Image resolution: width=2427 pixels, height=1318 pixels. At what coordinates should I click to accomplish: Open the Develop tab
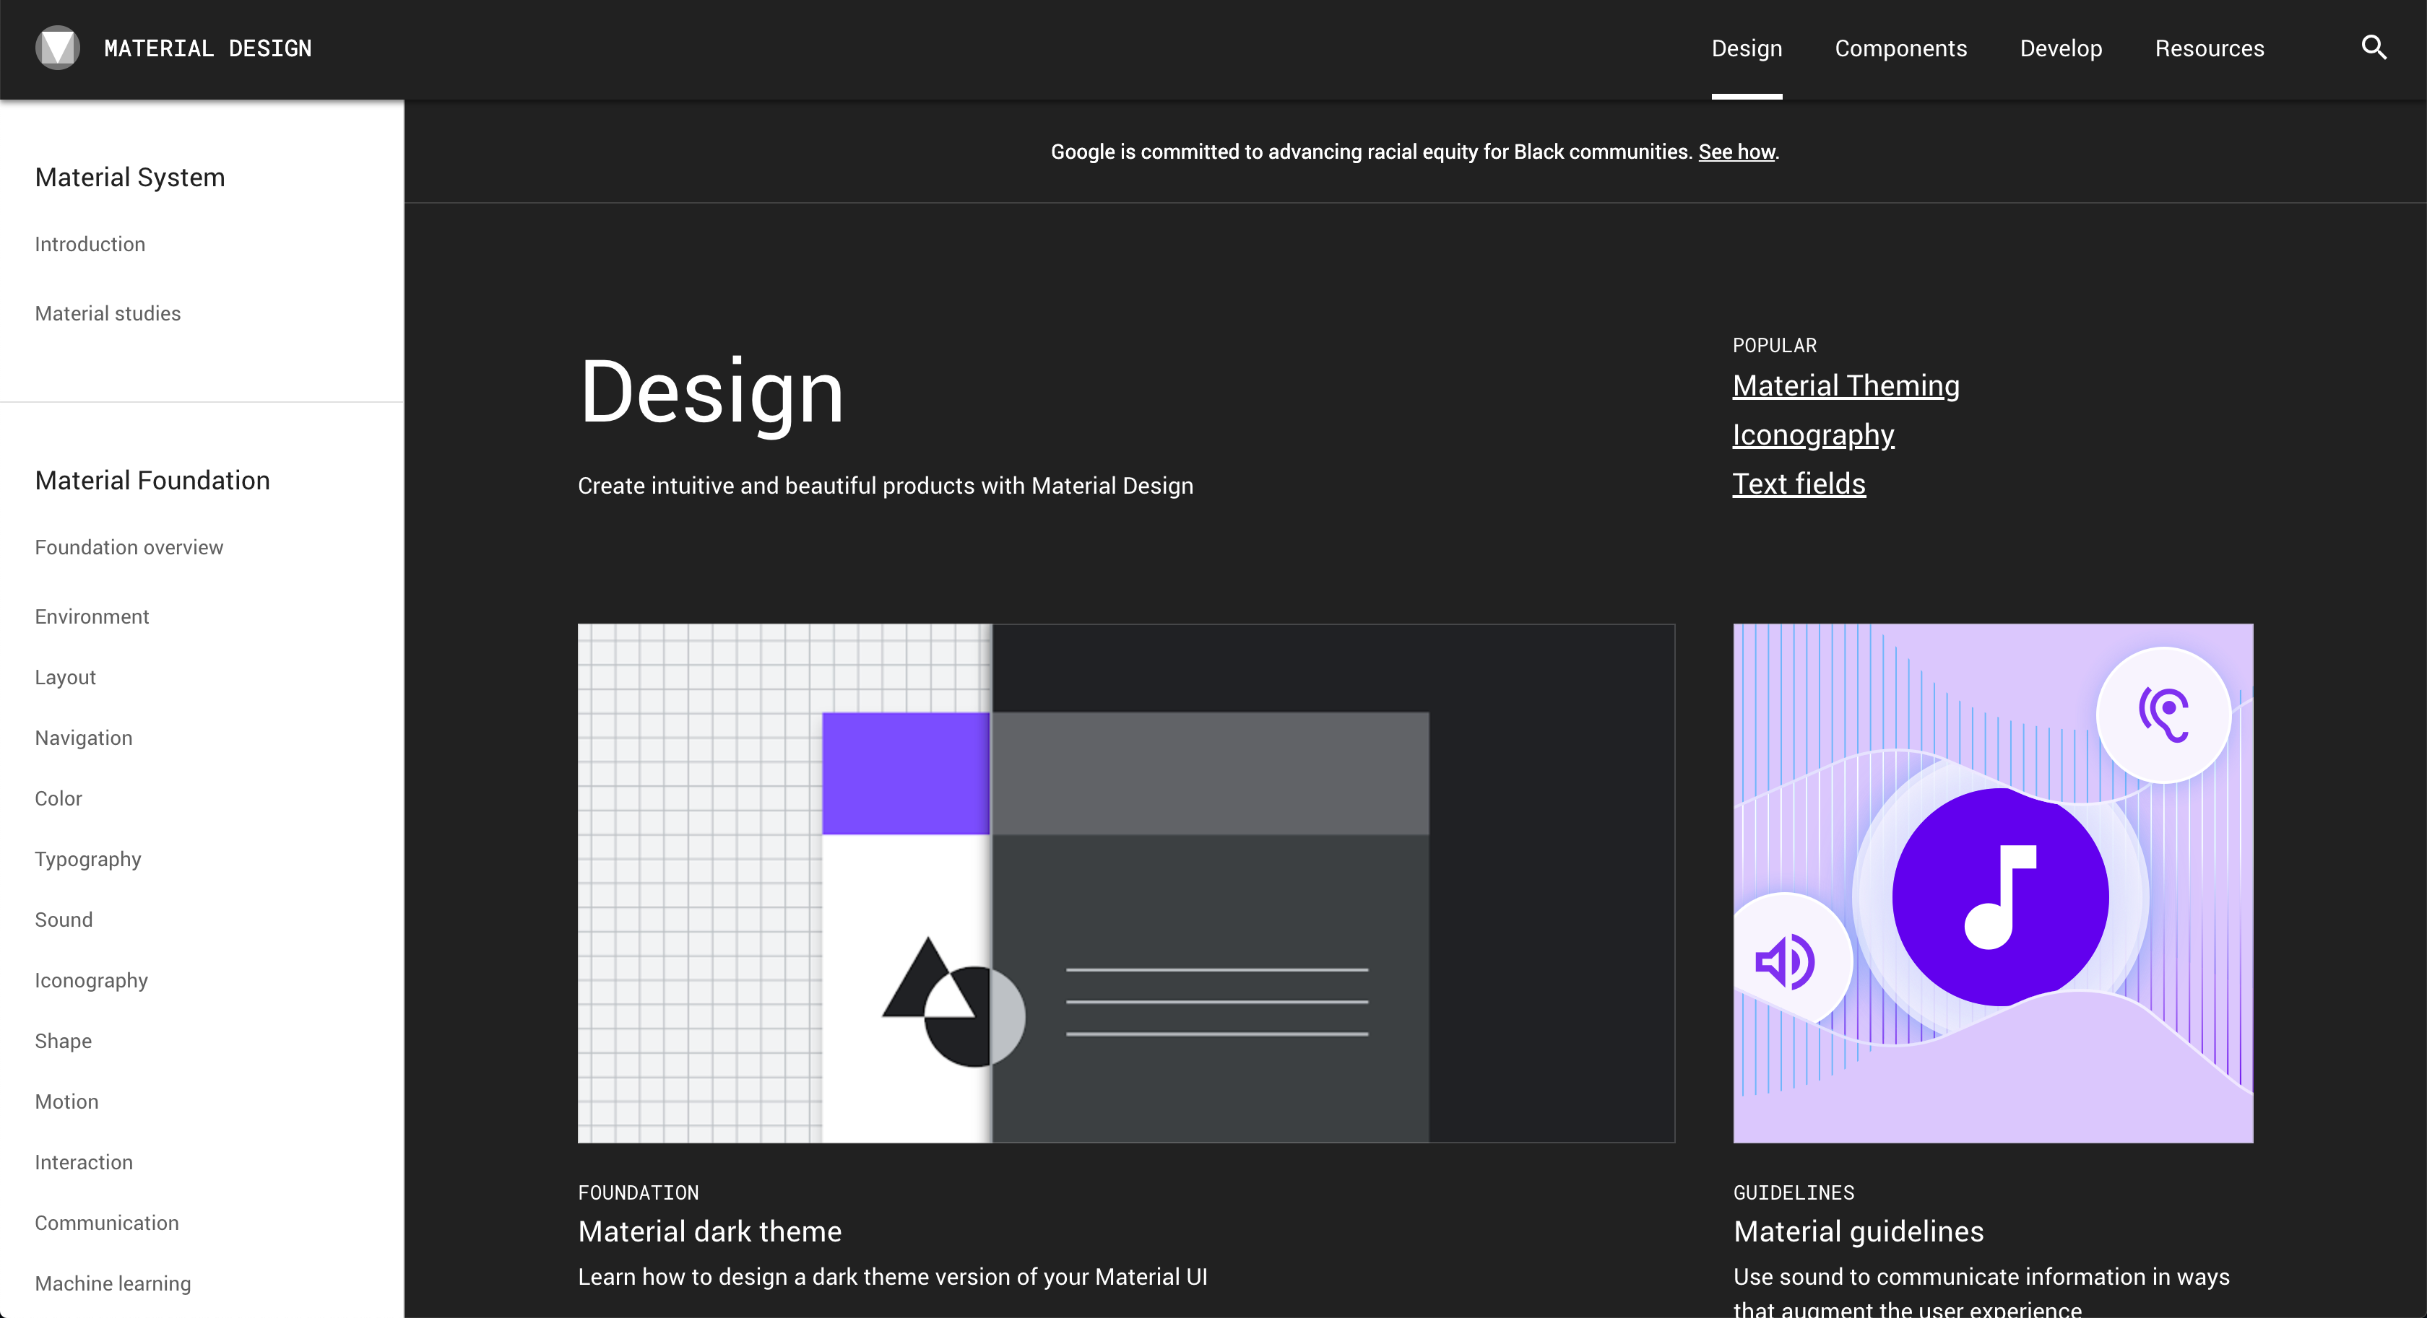point(2061,48)
